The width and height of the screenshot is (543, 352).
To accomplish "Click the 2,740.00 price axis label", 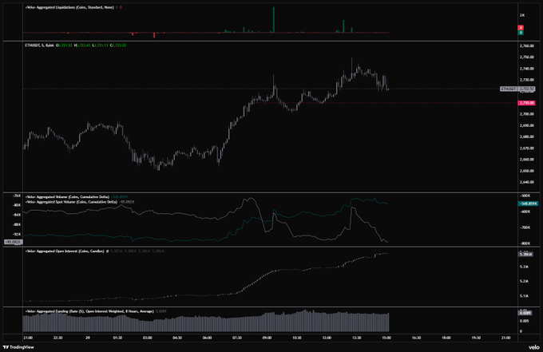I will pyautogui.click(x=526, y=69).
